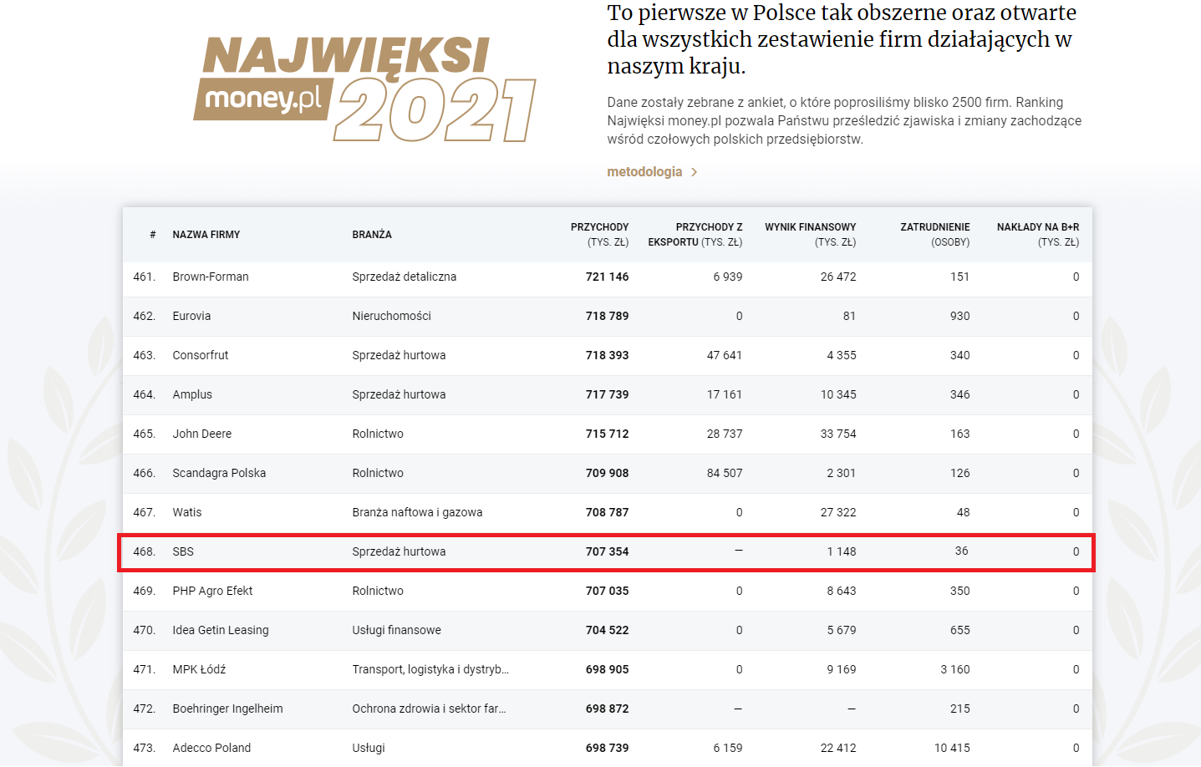Click rank number 468.
Viewport: 1201px width, 767px height.
(145, 551)
